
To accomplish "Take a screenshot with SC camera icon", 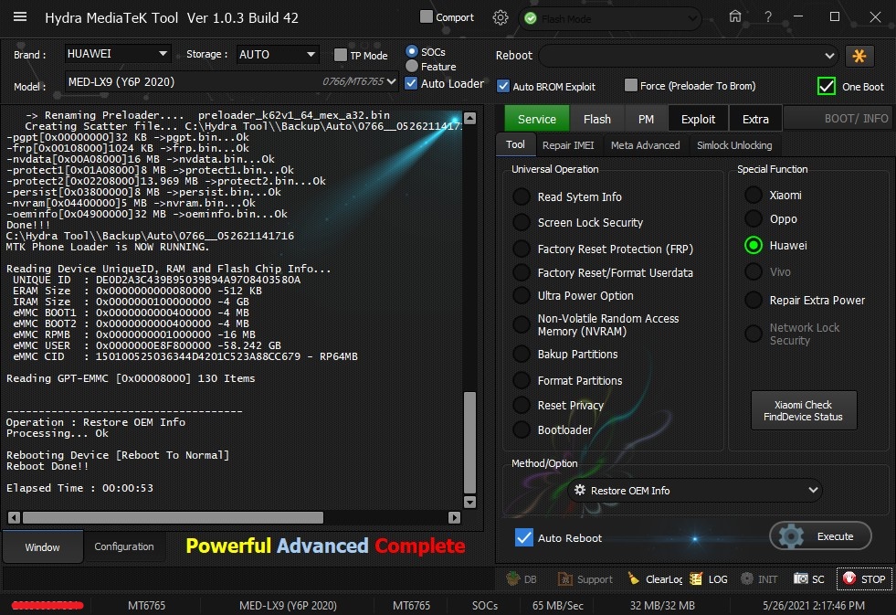I will [x=800, y=578].
